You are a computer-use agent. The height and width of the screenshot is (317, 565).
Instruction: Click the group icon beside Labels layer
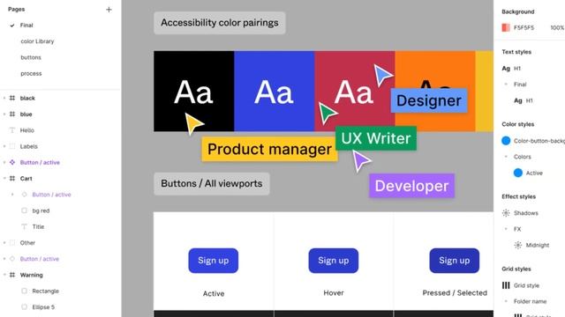click(12, 146)
